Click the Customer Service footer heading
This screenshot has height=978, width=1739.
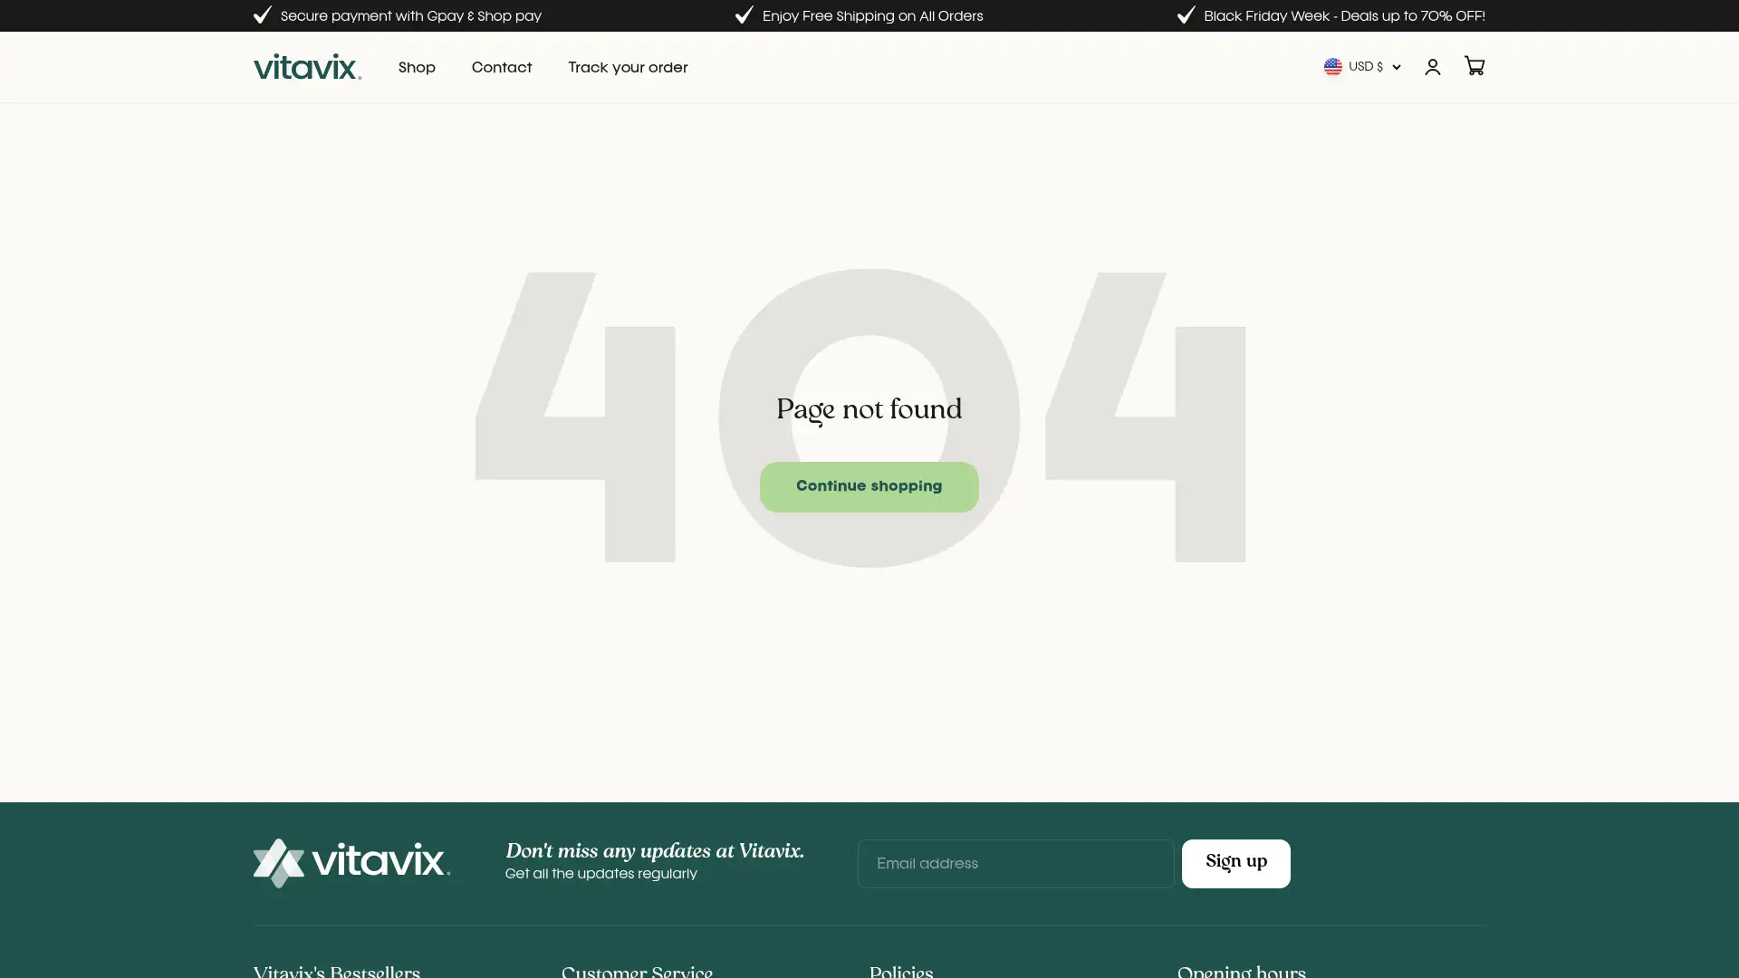point(637,971)
